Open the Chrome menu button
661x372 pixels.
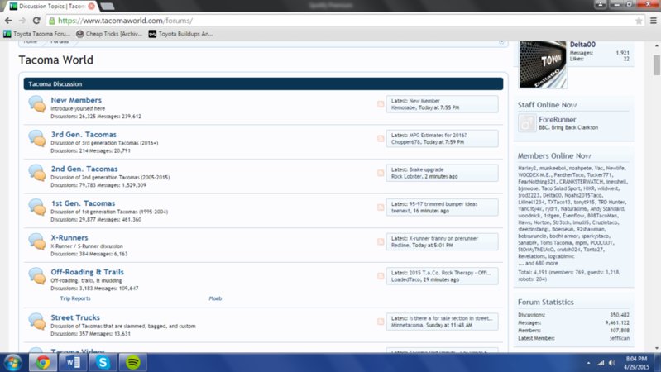654,20
